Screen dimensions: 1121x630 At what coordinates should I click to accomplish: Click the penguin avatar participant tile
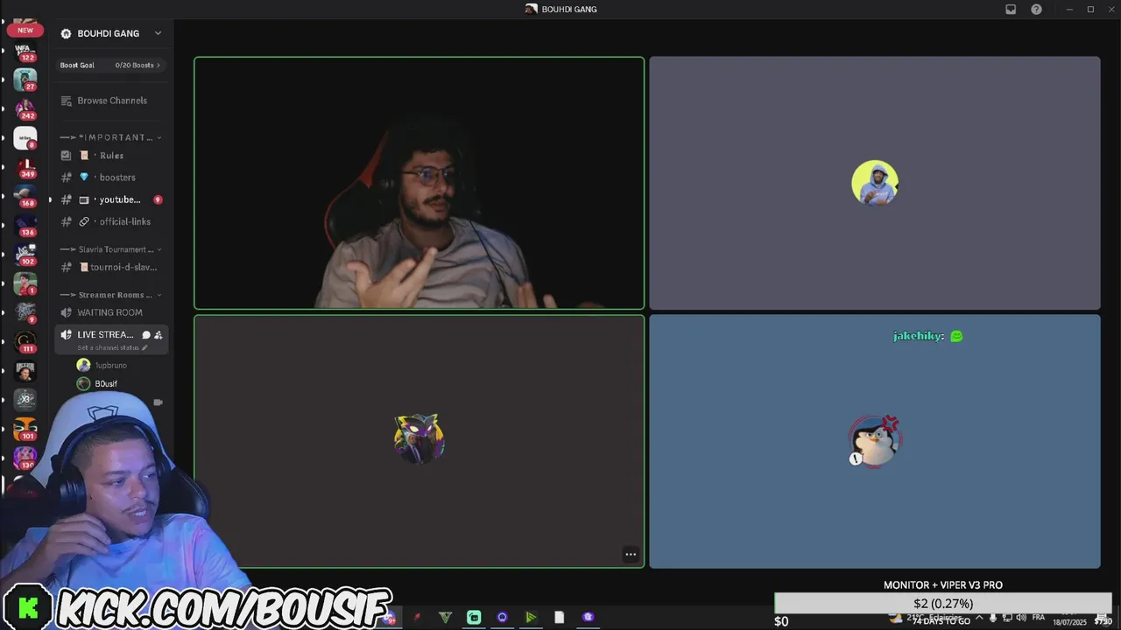tap(874, 441)
